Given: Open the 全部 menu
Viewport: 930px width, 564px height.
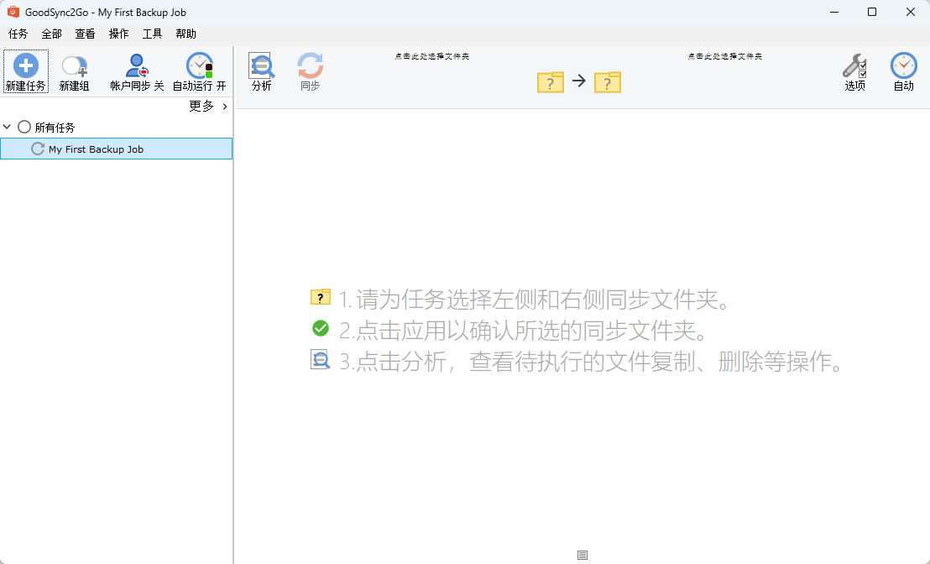Looking at the screenshot, I should pyautogui.click(x=51, y=34).
